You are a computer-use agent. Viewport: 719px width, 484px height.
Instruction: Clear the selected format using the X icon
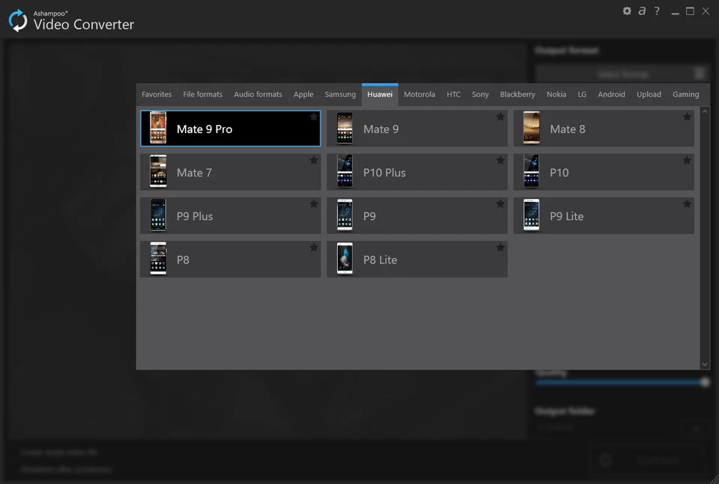tap(700, 73)
